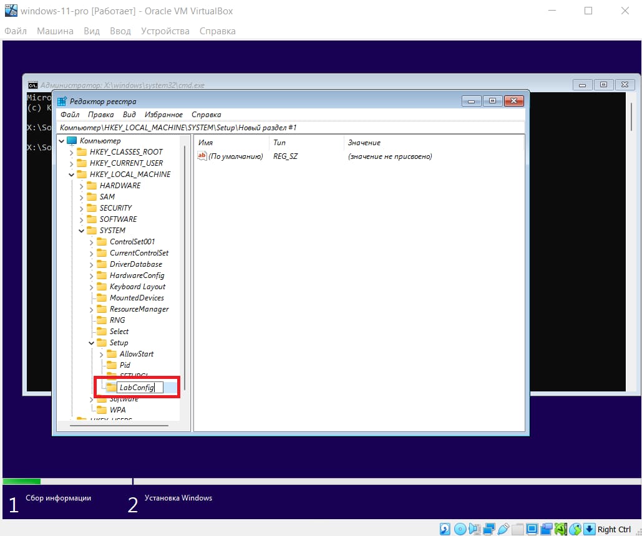Select the CurrentControlSet key
642x536 pixels.
pyautogui.click(x=139, y=253)
